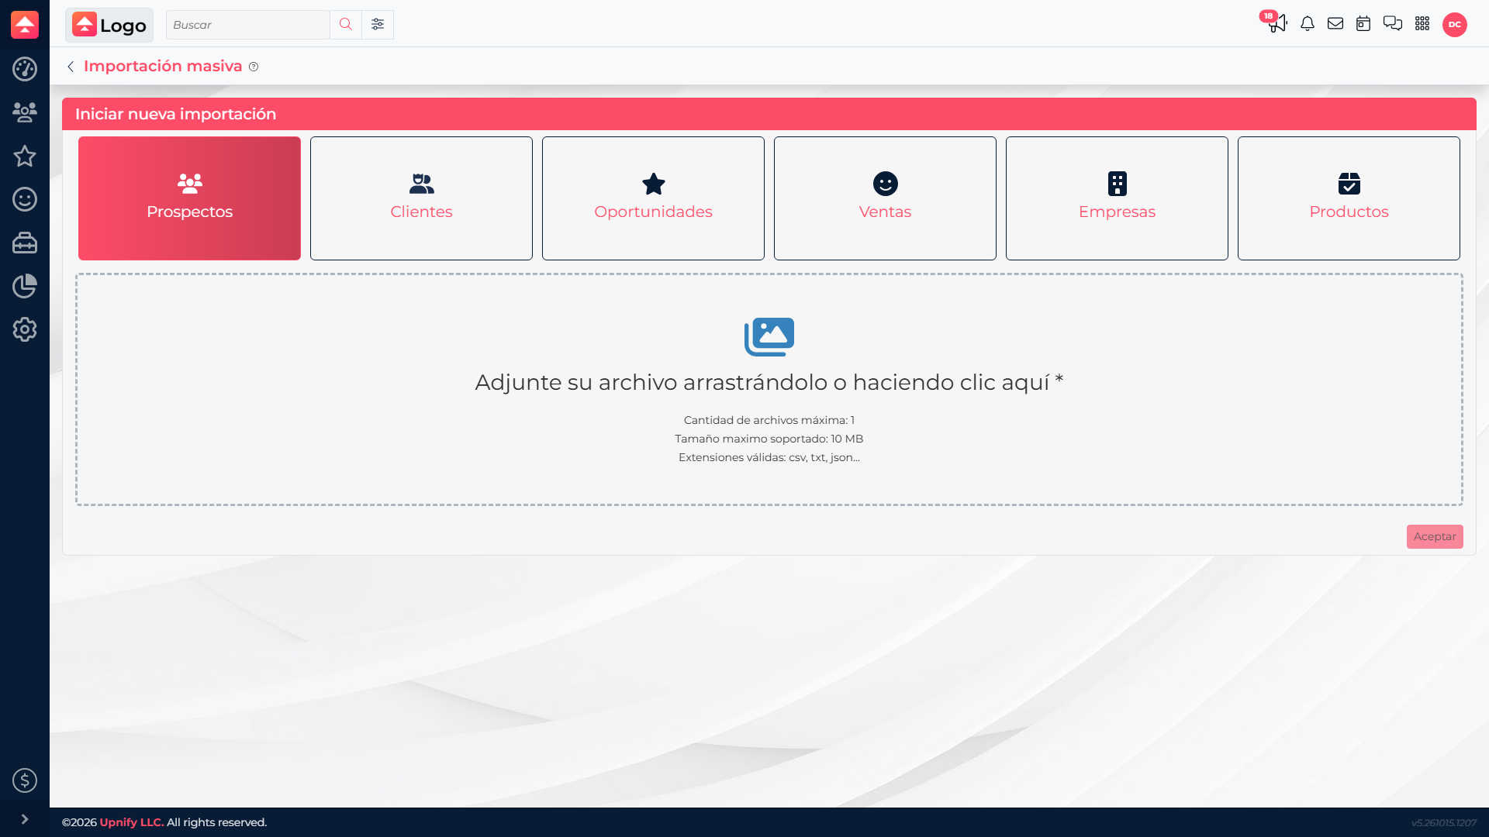
Task: Select the Prospectos import type
Action: pos(189,198)
